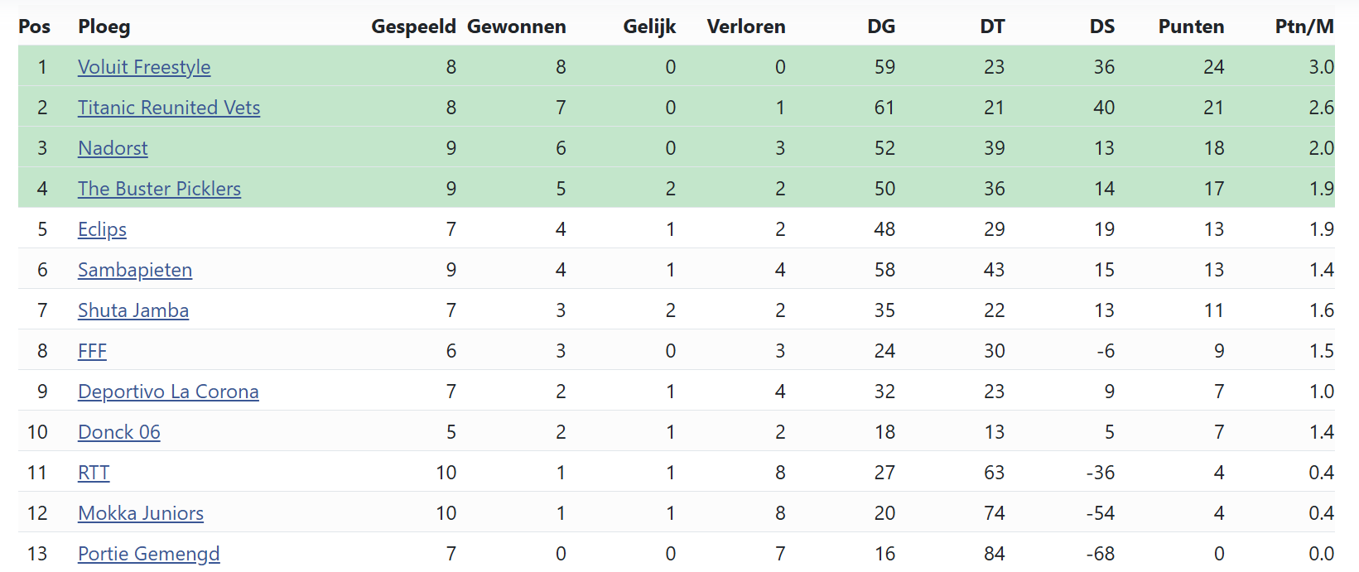Open The Buster Picklers team page
The width and height of the screenshot is (1359, 572).
159,189
